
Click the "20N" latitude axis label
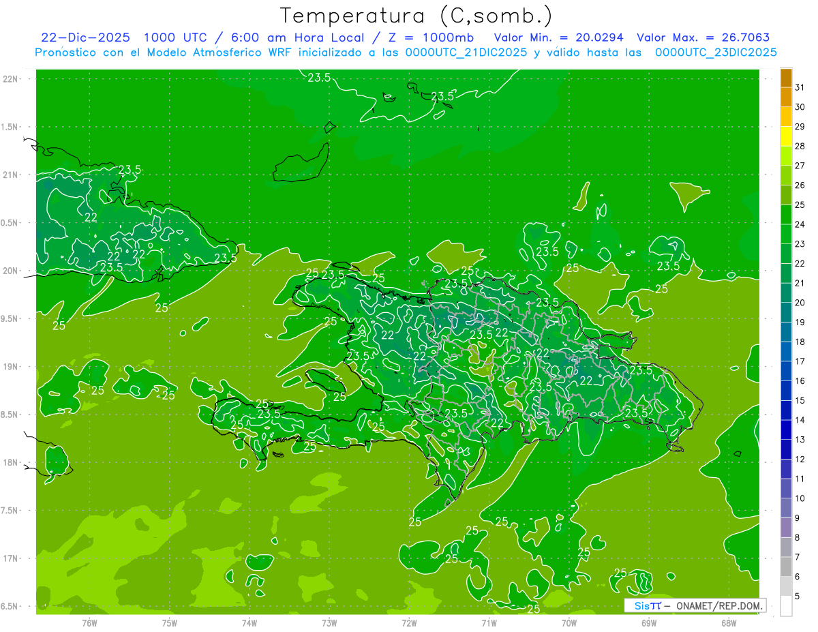[x=11, y=271]
